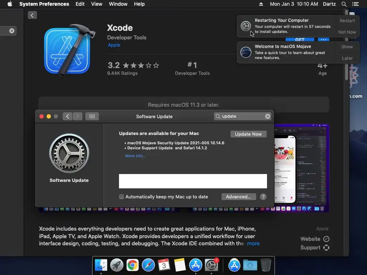Click Show on the Mojave welcome notification
Image resolution: width=367 pixels, height=275 pixels.
[347, 47]
